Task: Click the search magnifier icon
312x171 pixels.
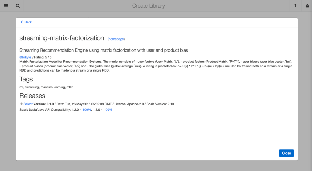Action: [18, 6]
